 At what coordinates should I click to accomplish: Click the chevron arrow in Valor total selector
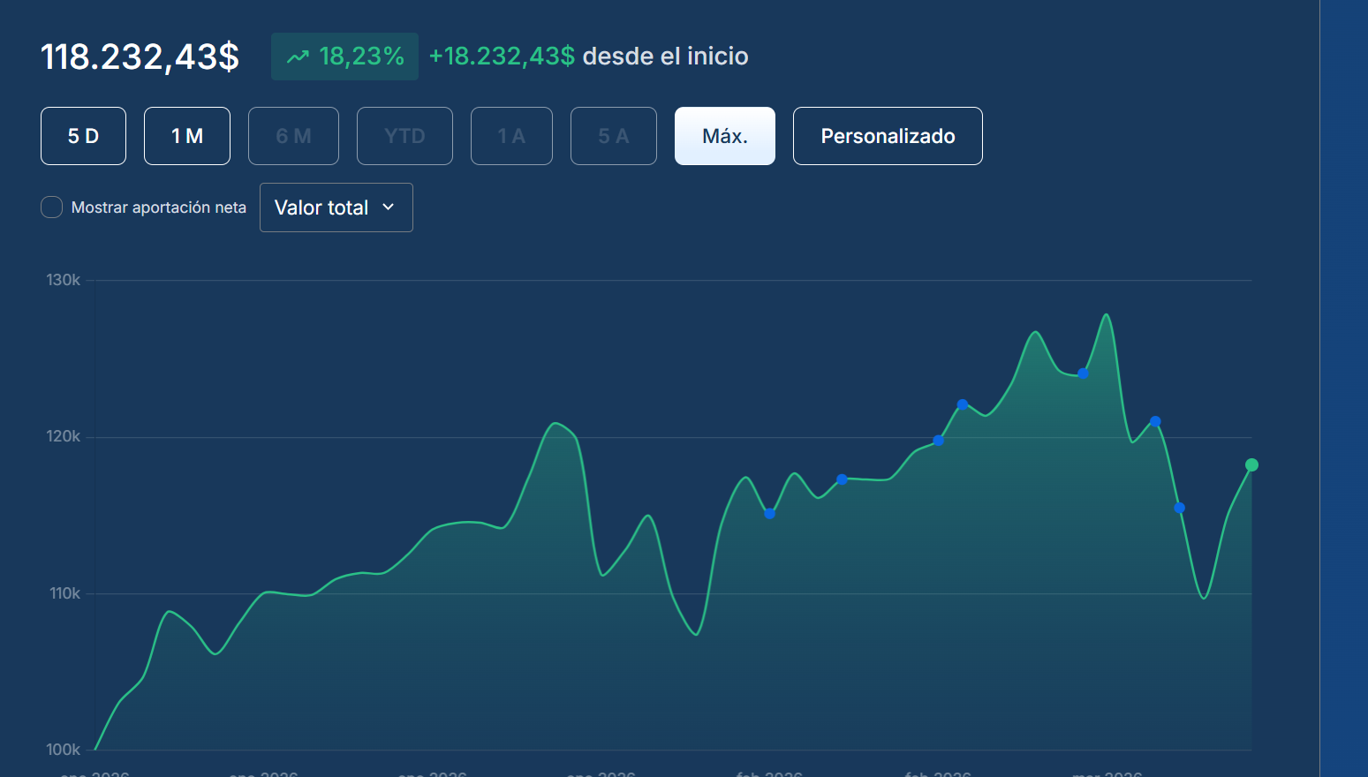click(x=389, y=207)
